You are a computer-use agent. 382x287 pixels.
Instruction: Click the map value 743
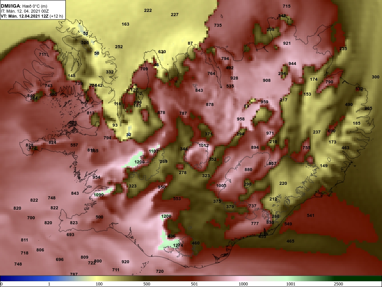click(x=49, y=86)
